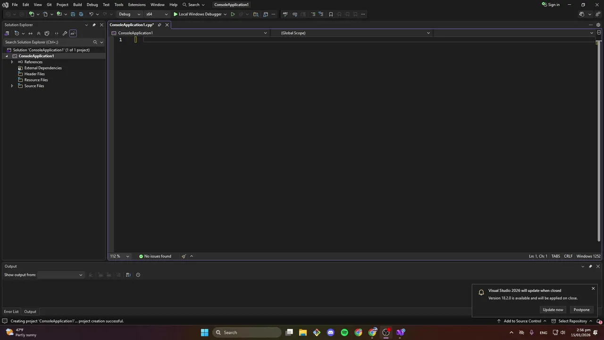Start Without Debugging using the hollow play icon
The width and height of the screenshot is (604, 340).
[x=233, y=14]
